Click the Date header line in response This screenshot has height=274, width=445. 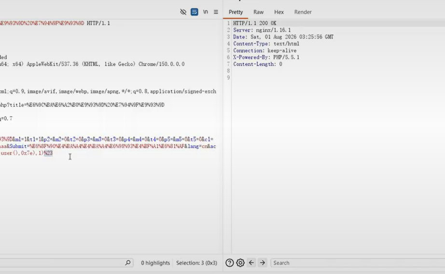[283, 37]
